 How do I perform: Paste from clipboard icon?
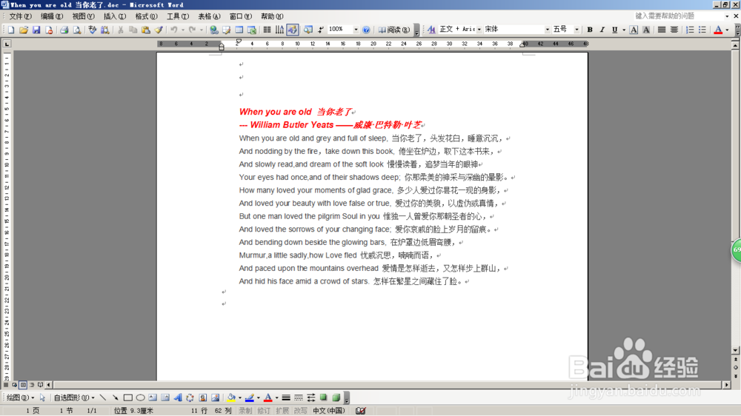[146, 30]
